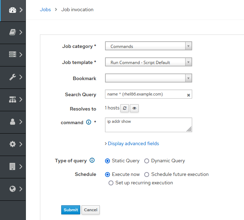Cancel the job invocation
This screenshot has height=220, width=244.
91,210
